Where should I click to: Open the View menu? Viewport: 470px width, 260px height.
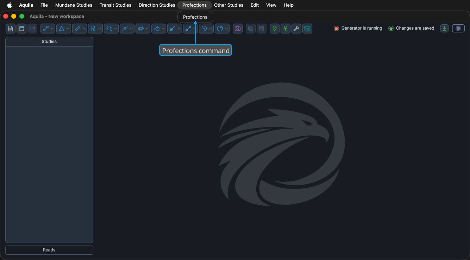271,5
